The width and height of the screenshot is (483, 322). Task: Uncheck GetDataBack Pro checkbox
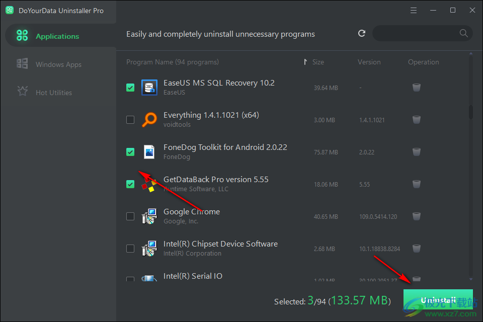[130, 184]
